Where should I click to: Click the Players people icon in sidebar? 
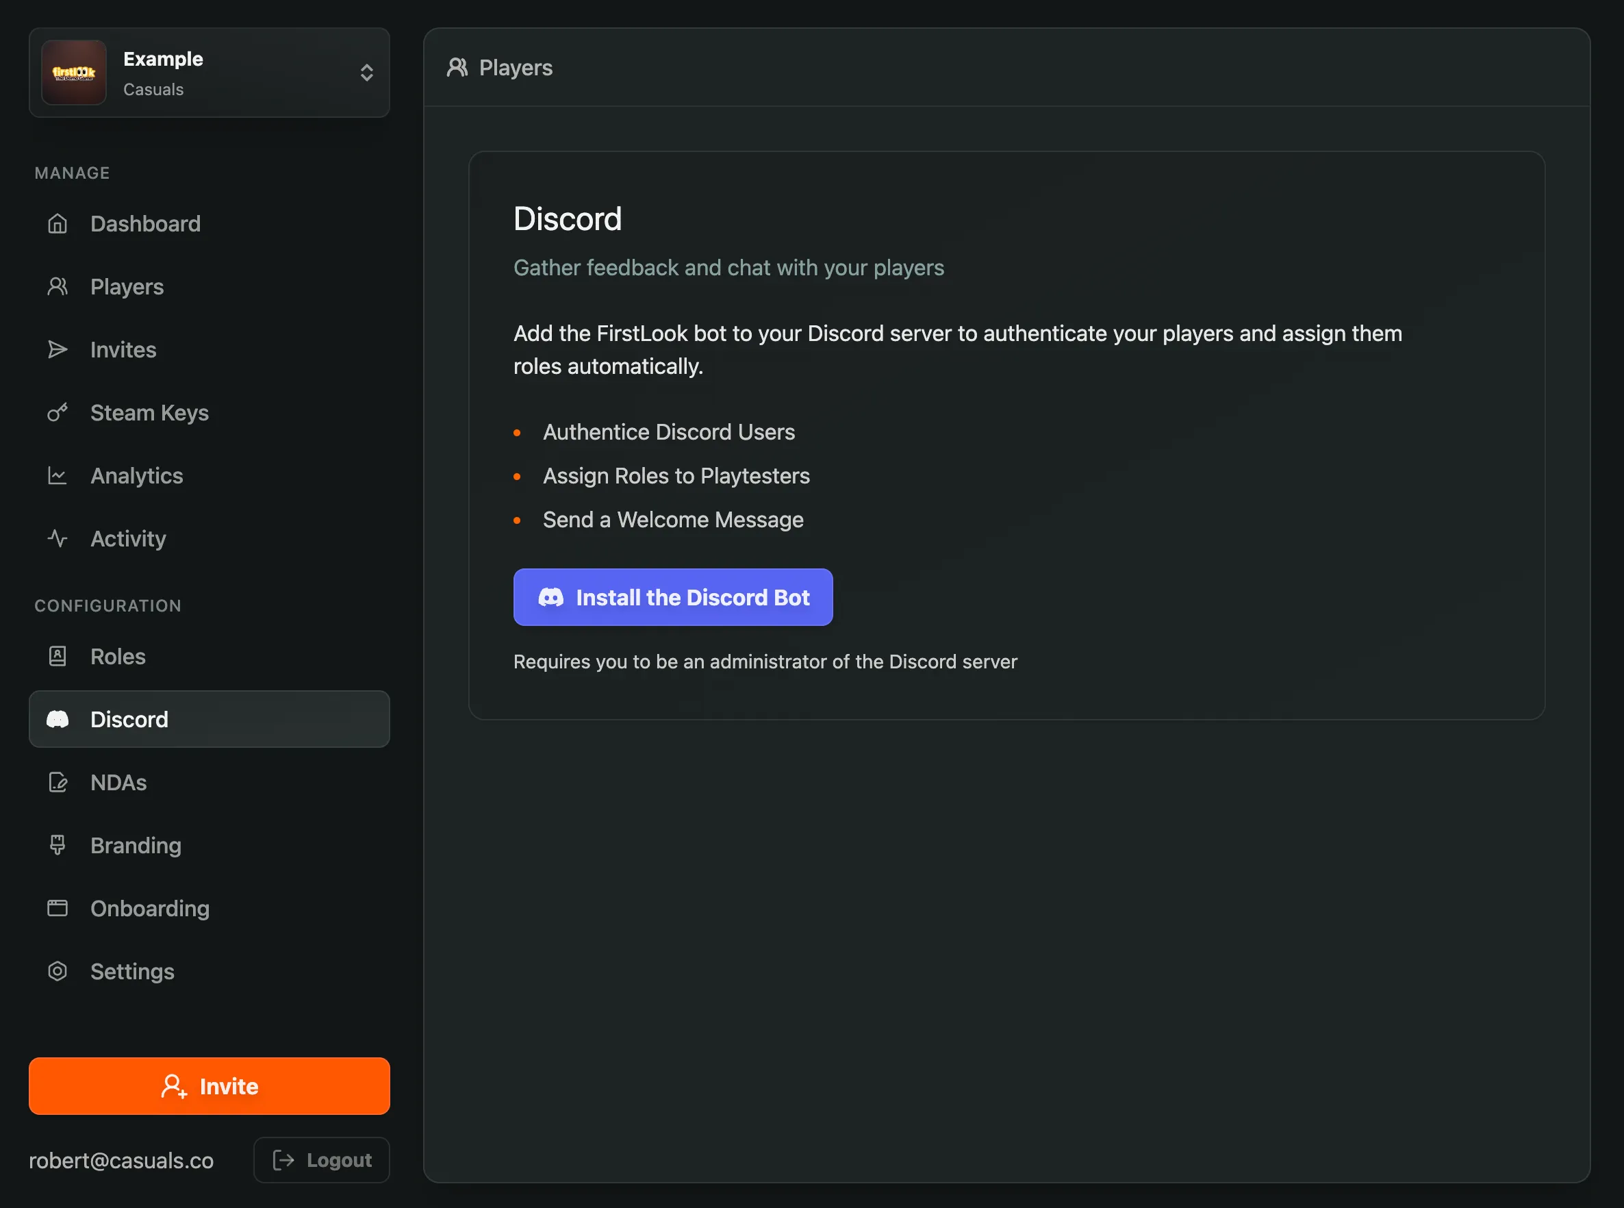pyautogui.click(x=57, y=287)
